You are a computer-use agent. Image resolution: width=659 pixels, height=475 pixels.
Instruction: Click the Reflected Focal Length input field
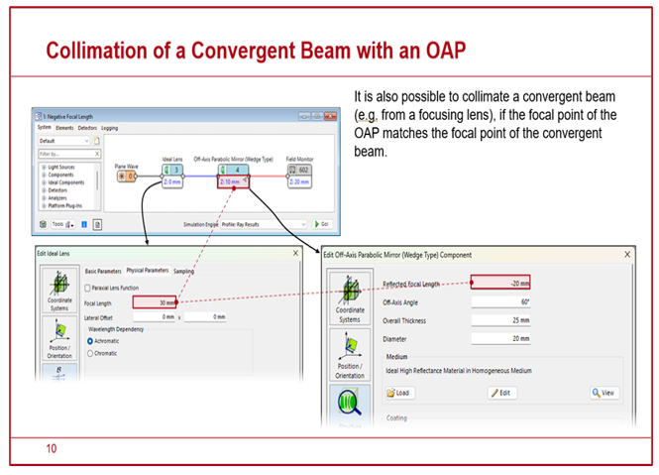500,283
